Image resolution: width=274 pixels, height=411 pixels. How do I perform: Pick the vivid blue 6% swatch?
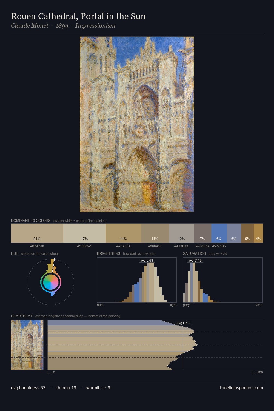pos(219,233)
